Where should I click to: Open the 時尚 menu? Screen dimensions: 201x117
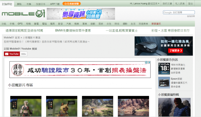pos(117,24)
